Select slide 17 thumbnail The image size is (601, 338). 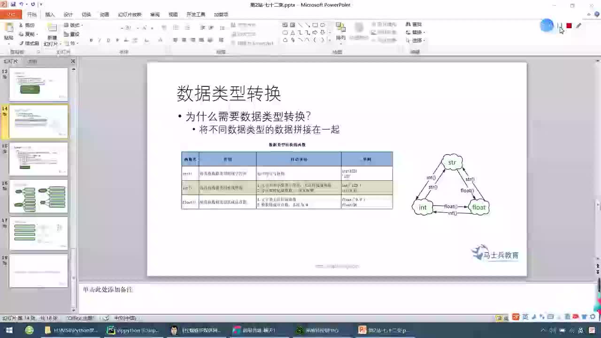point(39,233)
